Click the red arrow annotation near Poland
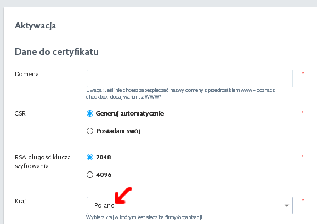Viewport: 317px width, 224px height. 123,196
